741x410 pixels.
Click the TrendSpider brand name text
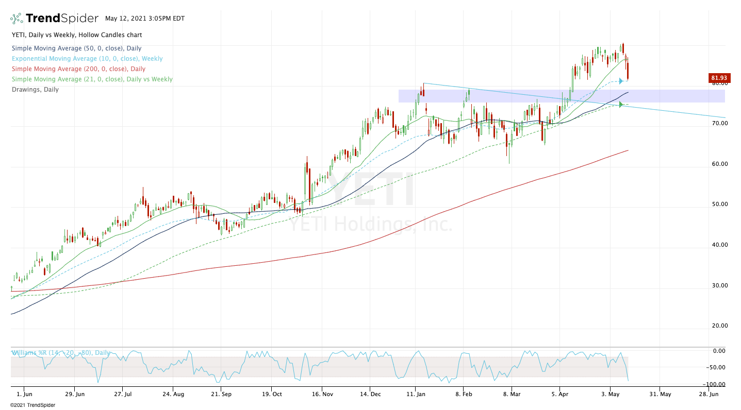[x=62, y=19]
